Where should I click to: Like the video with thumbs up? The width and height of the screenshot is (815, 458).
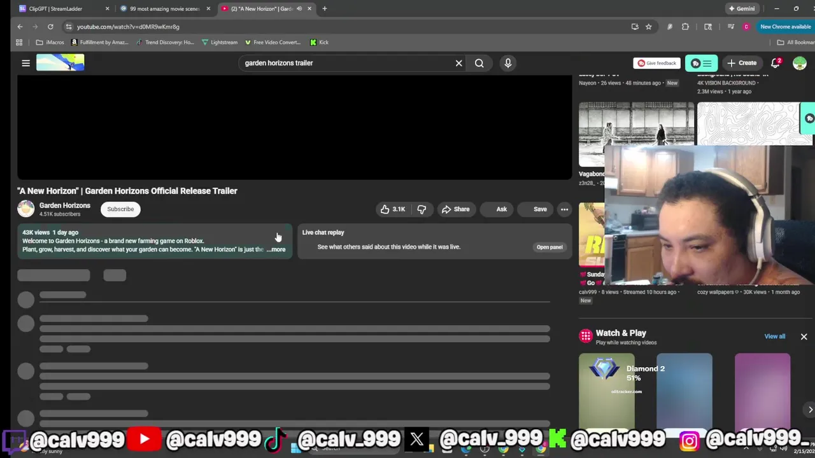393,209
